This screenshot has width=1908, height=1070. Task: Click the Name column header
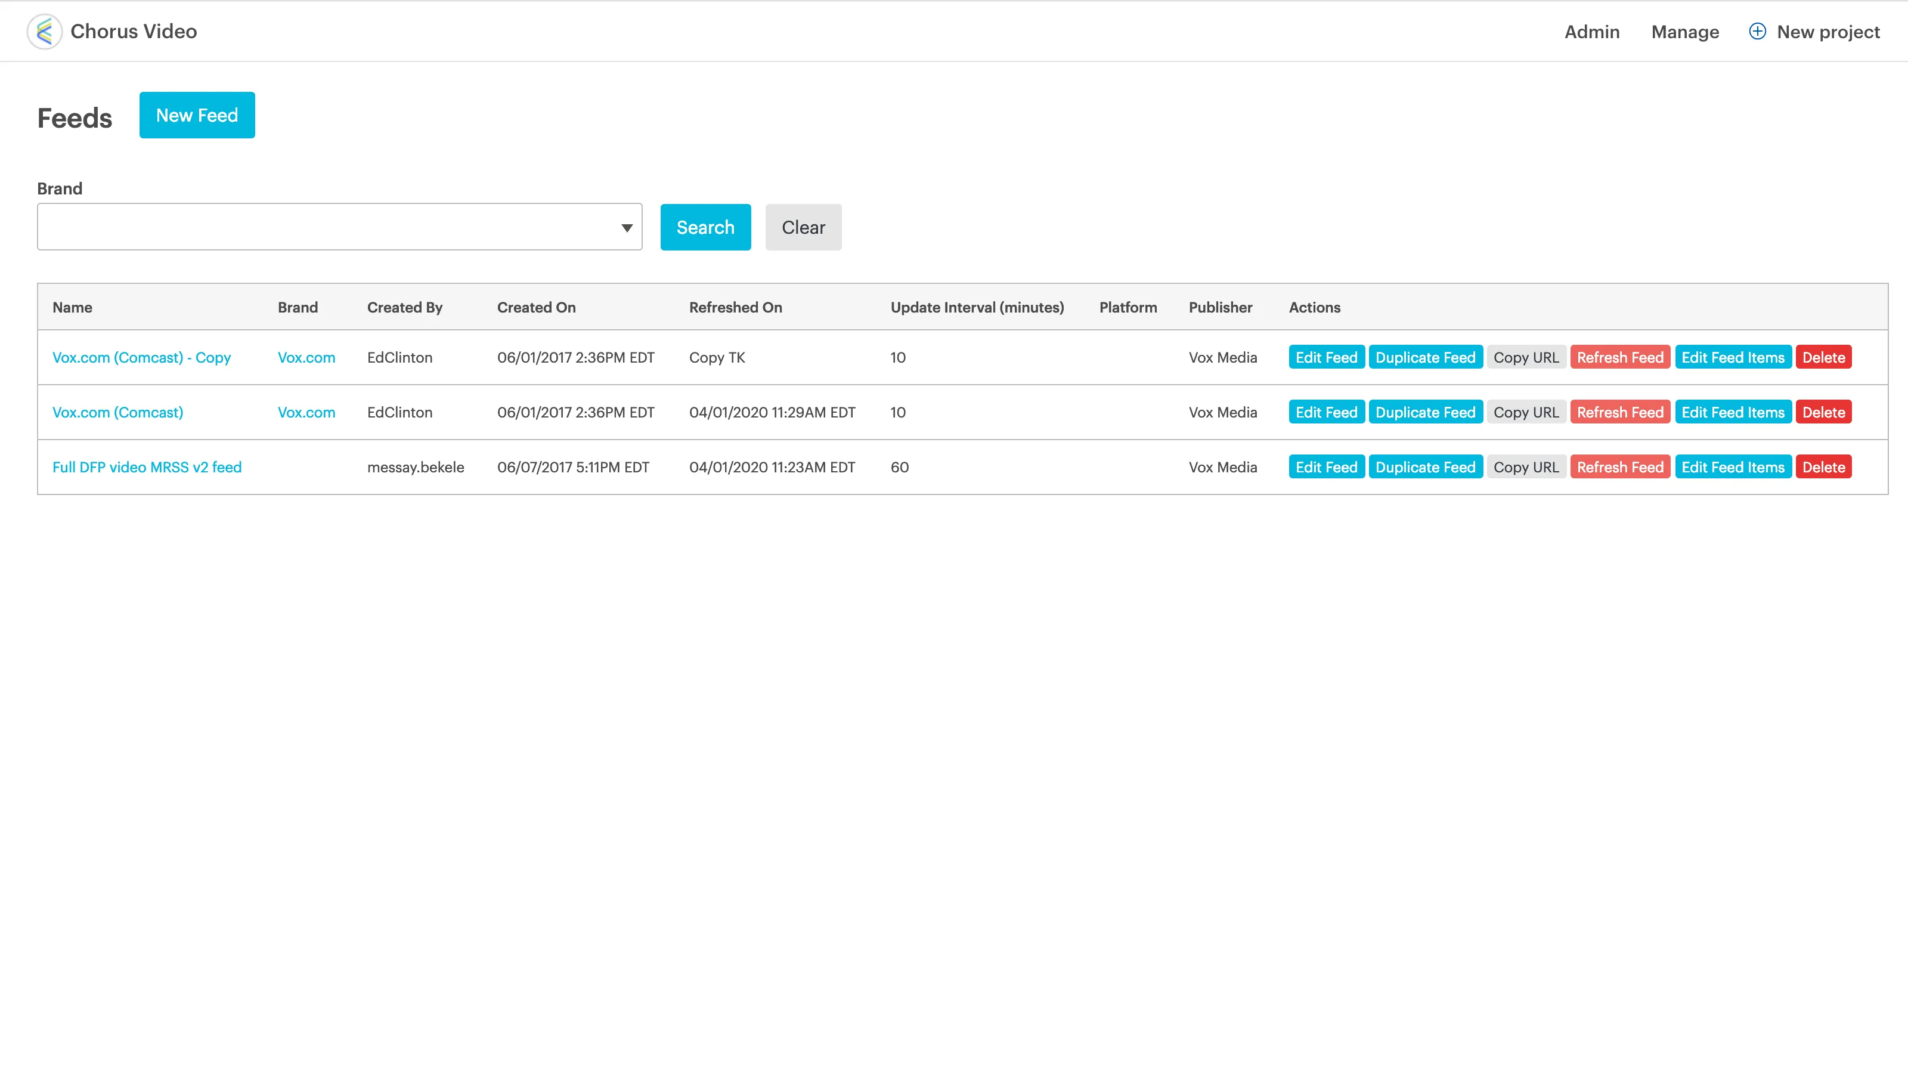pos(72,307)
